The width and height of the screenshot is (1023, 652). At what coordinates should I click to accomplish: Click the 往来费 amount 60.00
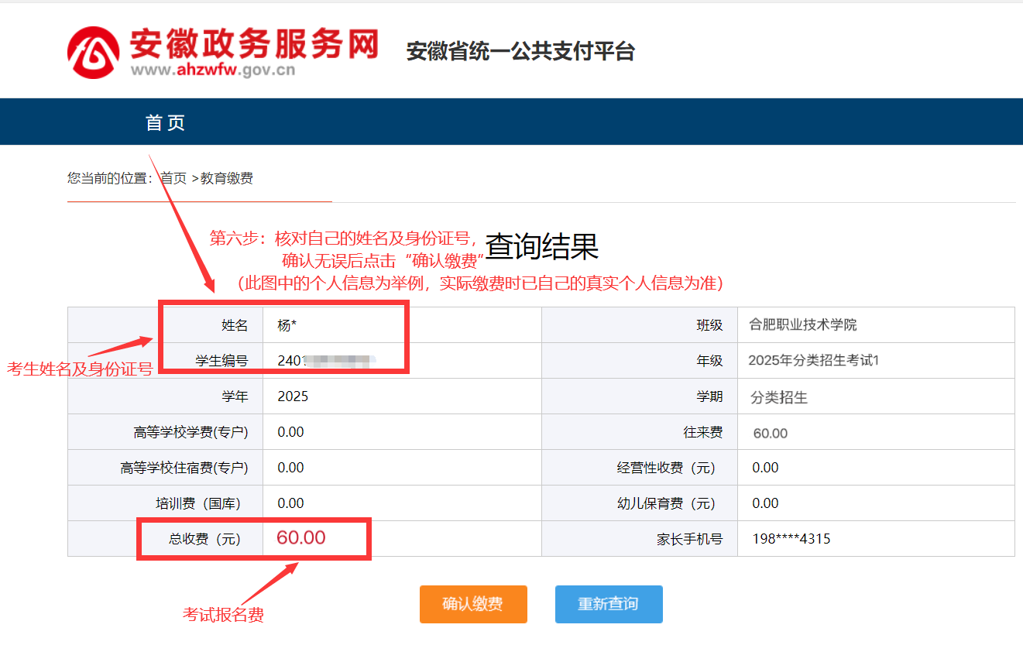click(770, 433)
